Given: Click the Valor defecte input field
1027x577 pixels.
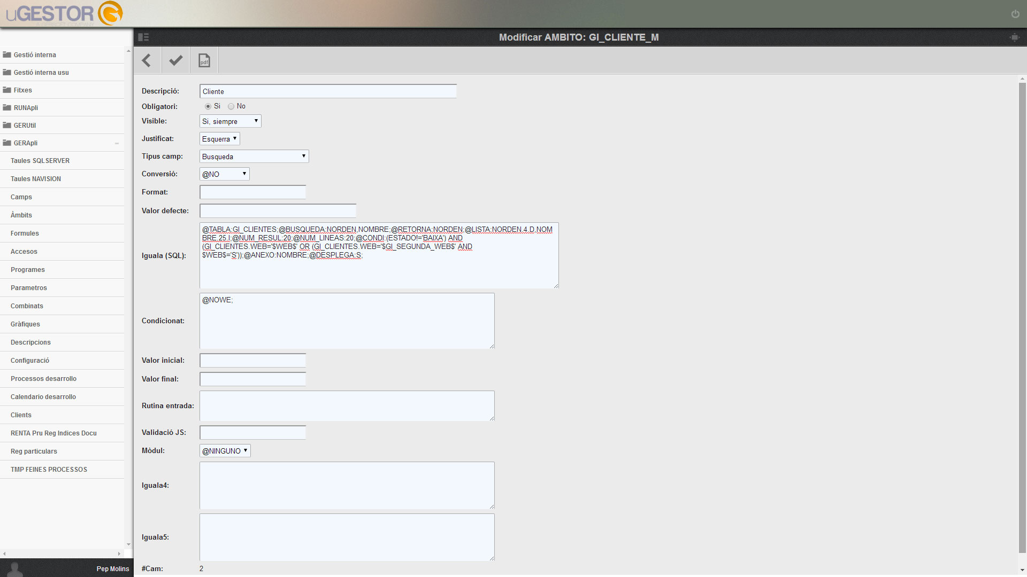Looking at the screenshot, I should 278,210.
